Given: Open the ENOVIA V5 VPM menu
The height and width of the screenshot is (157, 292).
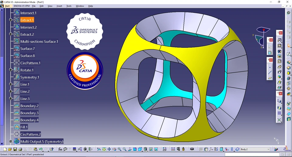Looking at the screenshot, I should click(22, 6).
